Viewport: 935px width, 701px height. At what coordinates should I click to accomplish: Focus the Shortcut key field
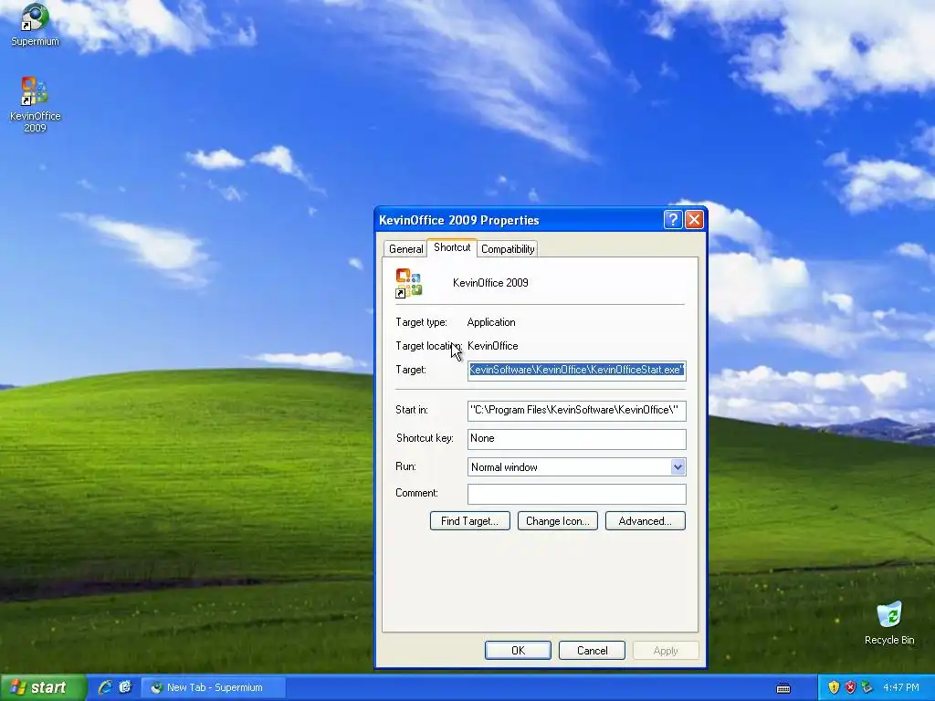point(577,439)
